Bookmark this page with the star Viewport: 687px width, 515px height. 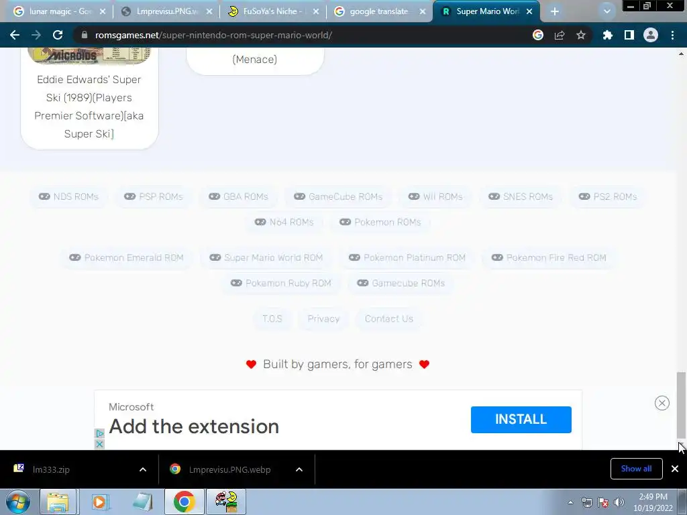(x=581, y=35)
